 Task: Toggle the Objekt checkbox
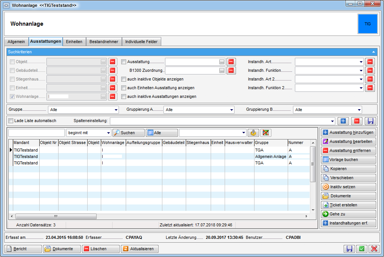coord(12,62)
